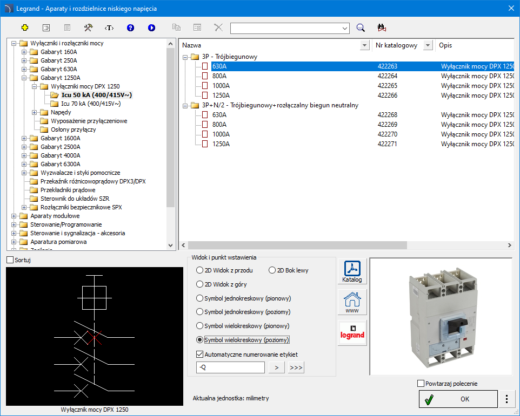Viewport: 520px width, 416px height.
Task: Collapse the 3P+N/2 group
Action: (x=185, y=106)
